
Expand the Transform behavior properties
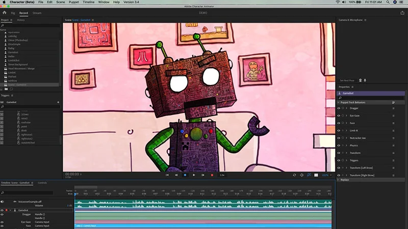click(x=346, y=153)
